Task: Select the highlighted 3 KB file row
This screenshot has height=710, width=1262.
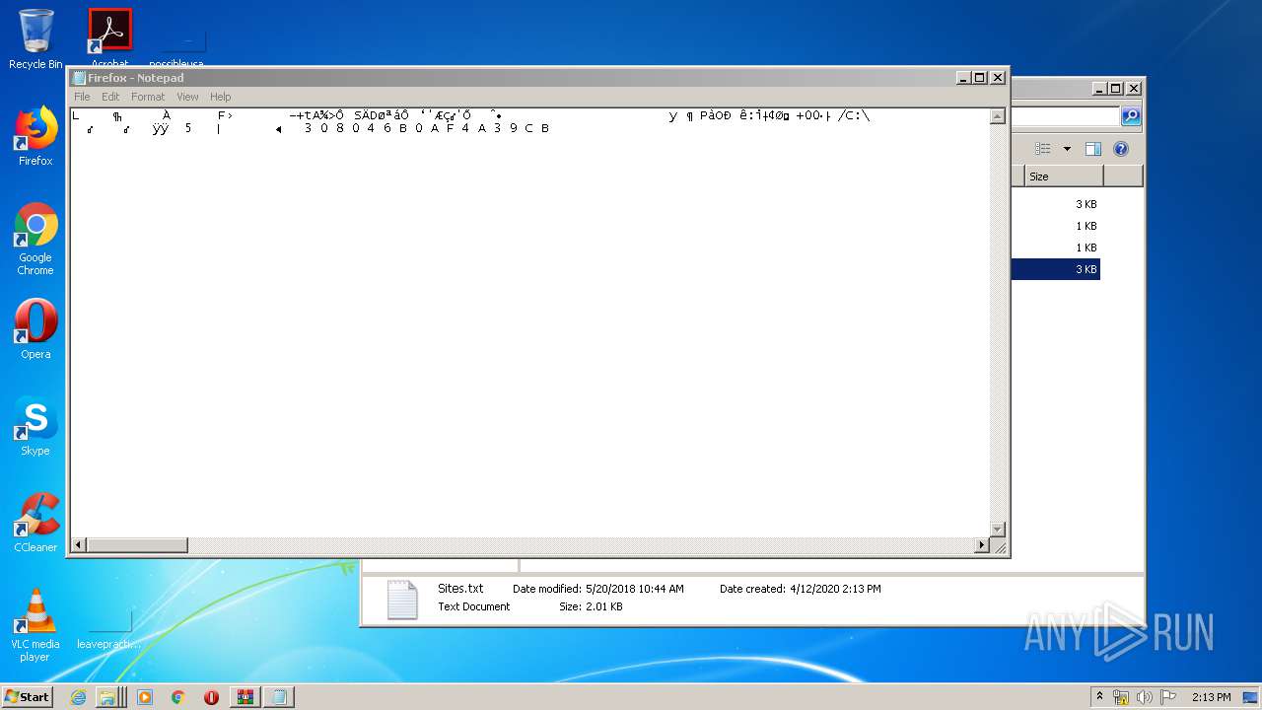Action: 1056,269
